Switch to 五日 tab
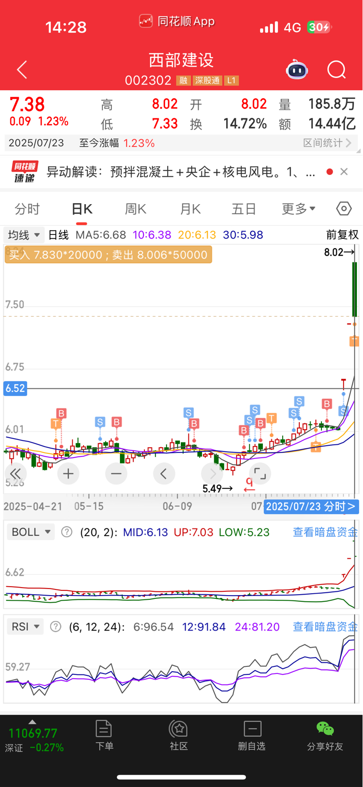This screenshot has width=363, height=787. coord(244,208)
